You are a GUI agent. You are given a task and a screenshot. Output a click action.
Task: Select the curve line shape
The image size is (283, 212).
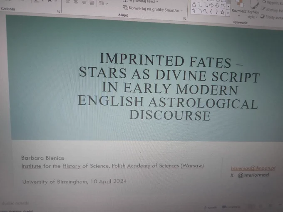205,11
